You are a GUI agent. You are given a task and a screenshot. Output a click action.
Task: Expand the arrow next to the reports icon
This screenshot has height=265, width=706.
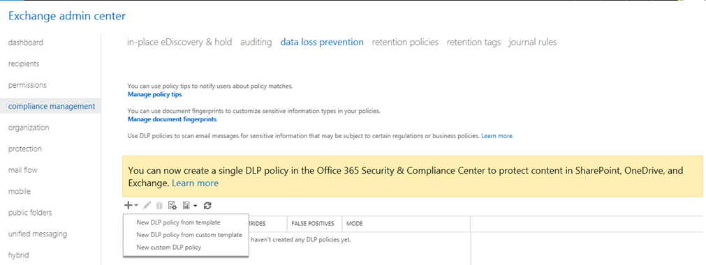pos(195,206)
